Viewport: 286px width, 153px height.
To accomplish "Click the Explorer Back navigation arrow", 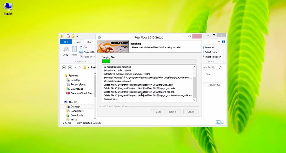I will [64, 67].
